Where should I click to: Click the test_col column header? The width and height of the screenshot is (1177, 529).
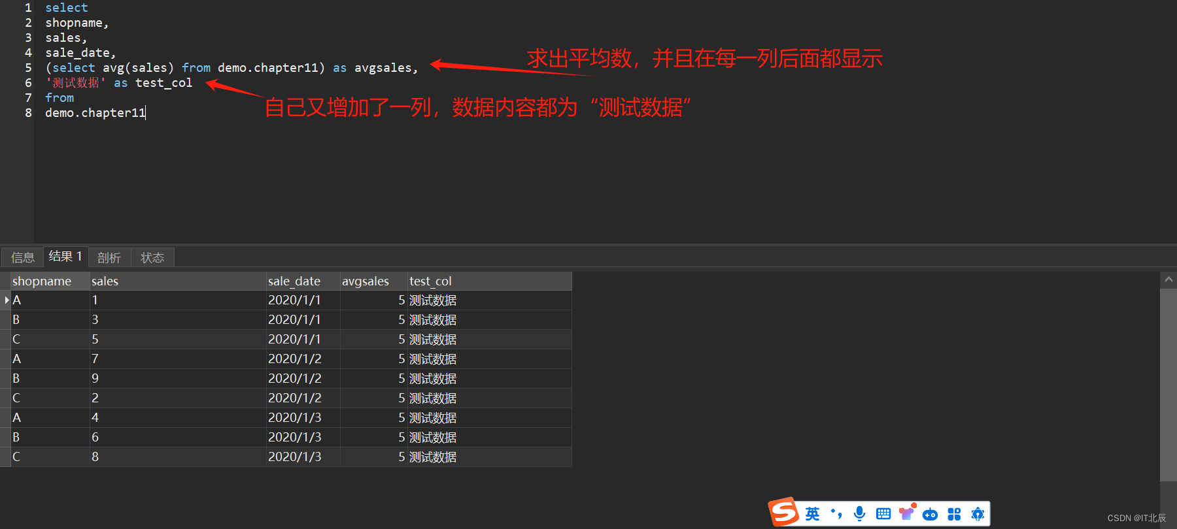click(490, 281)
